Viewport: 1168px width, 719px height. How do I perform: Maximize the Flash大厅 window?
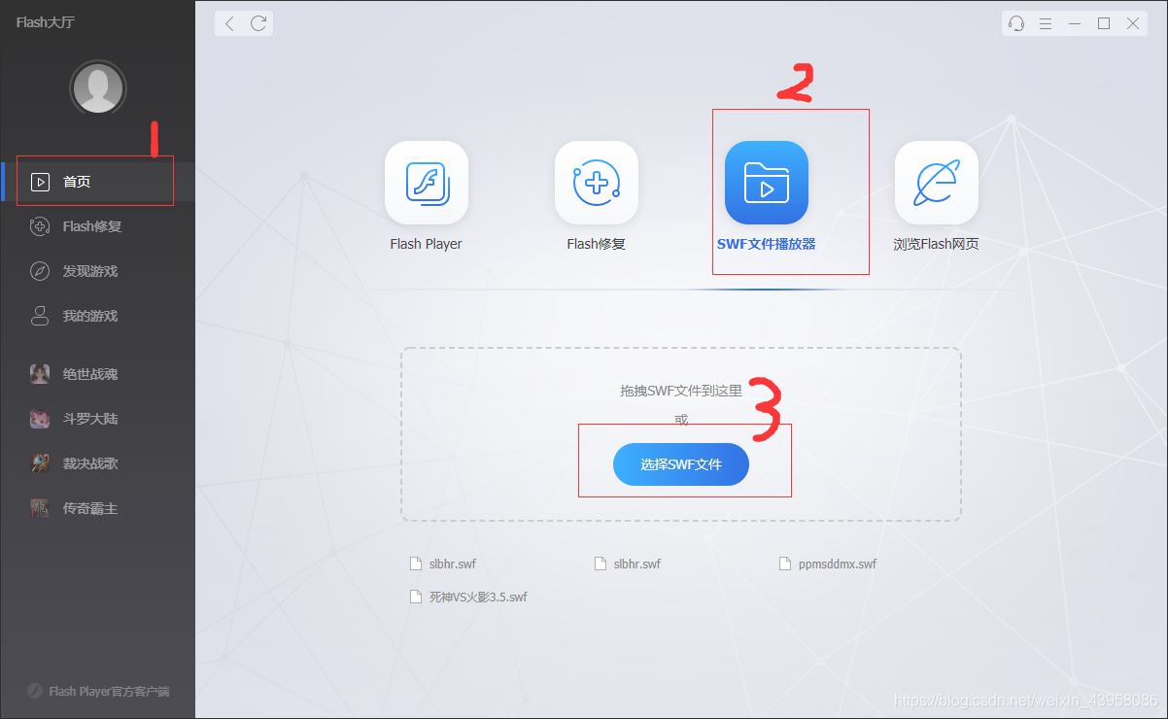coord(1104,23)
